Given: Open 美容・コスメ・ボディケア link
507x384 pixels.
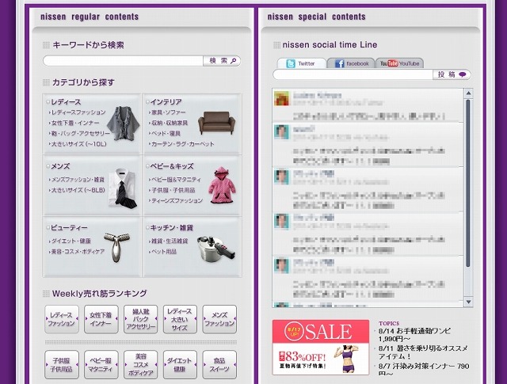Looking at the screenshot, I should [x=78, y=252].
